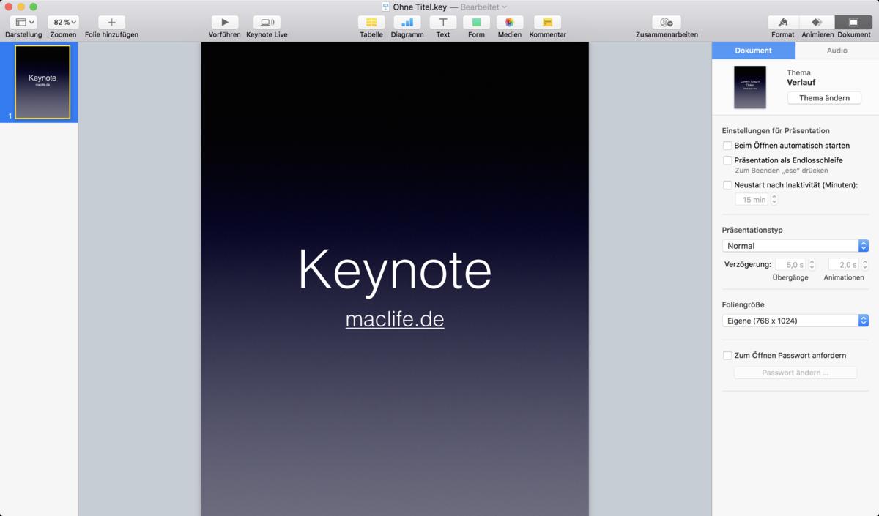
Task: Switch to the Dokument tab
Action: tap(753, 51)
